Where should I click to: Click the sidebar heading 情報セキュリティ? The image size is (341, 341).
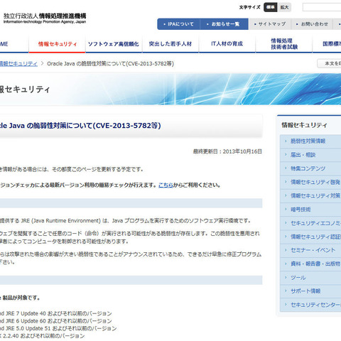tap(304, 125)
